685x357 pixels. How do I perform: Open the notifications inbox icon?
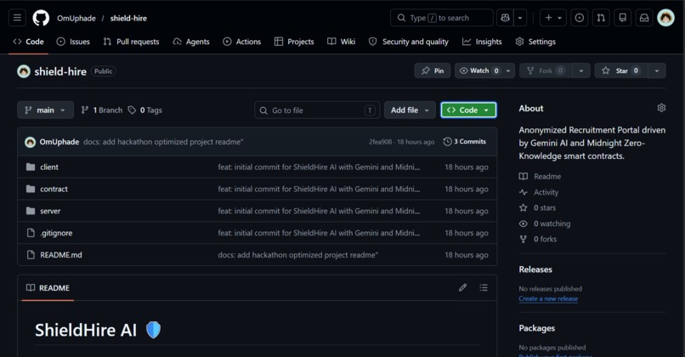644,18
